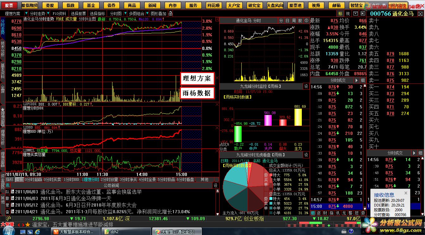Click the circled 1 icon in mini chart header
This screenshot has width=425, height=235.
click(306, 21)
